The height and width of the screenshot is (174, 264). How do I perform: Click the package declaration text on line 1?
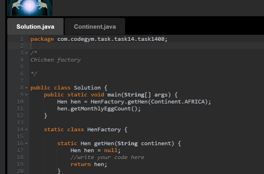pos(99,39)
